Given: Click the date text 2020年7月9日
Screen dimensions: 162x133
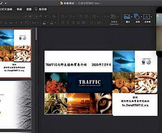Looking at the screenshot, I should [101, 65].
